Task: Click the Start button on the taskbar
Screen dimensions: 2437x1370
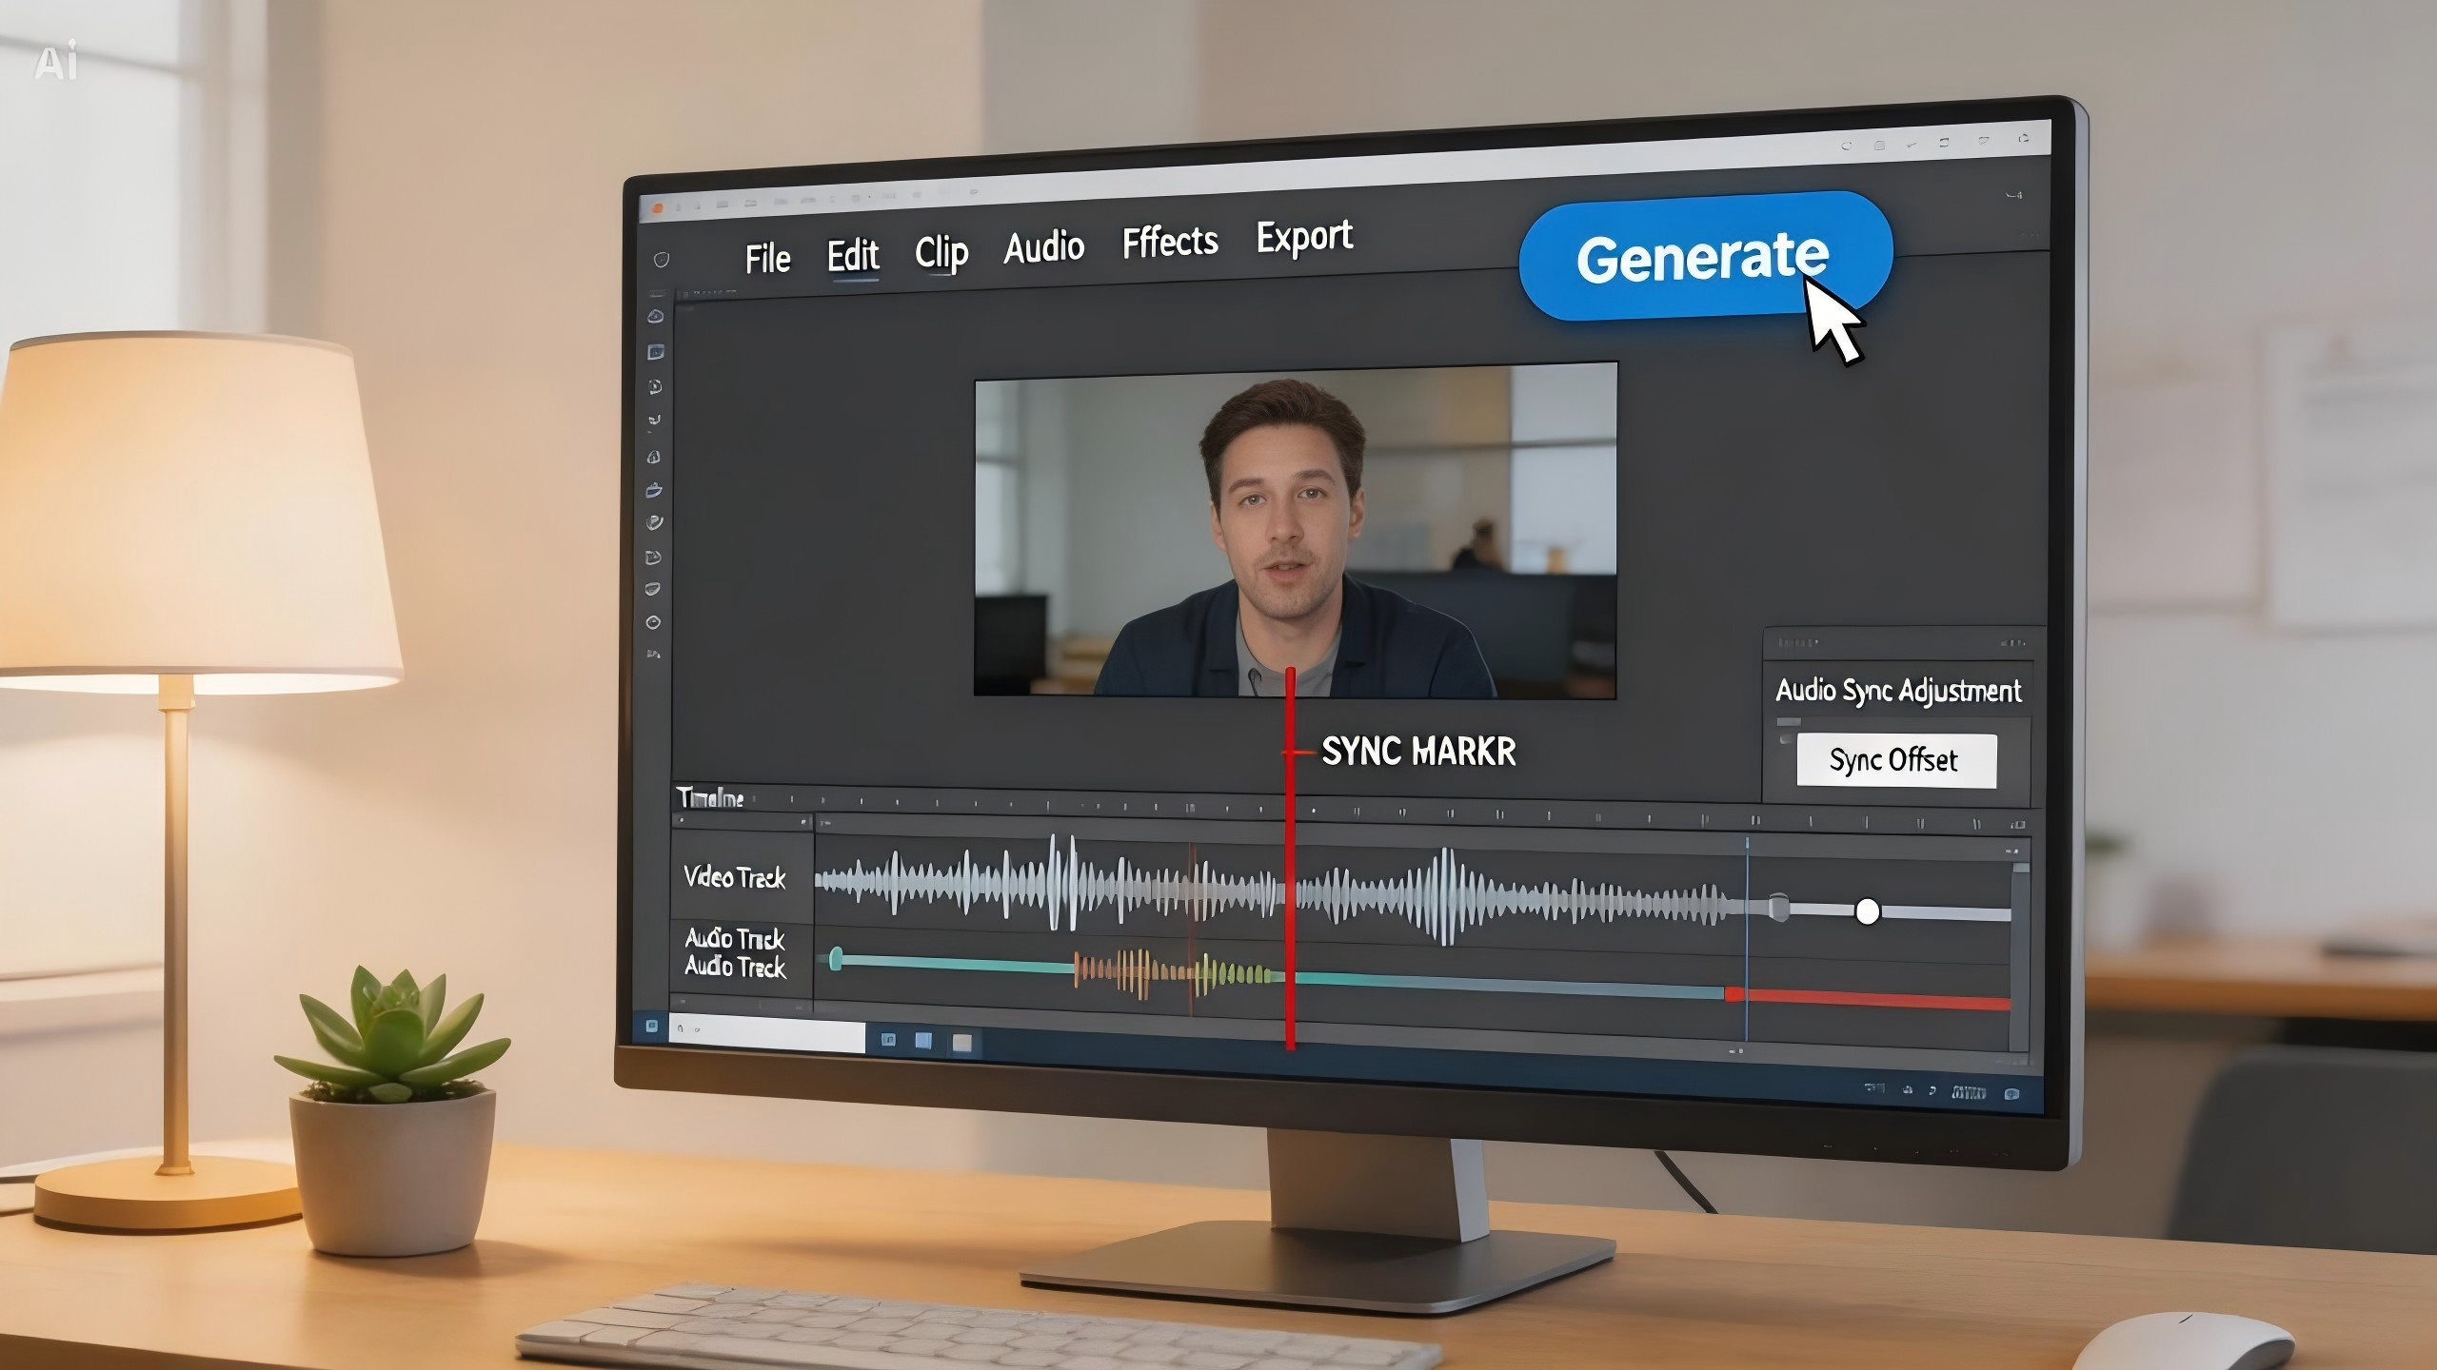Action: click(x=652, y=1026)
